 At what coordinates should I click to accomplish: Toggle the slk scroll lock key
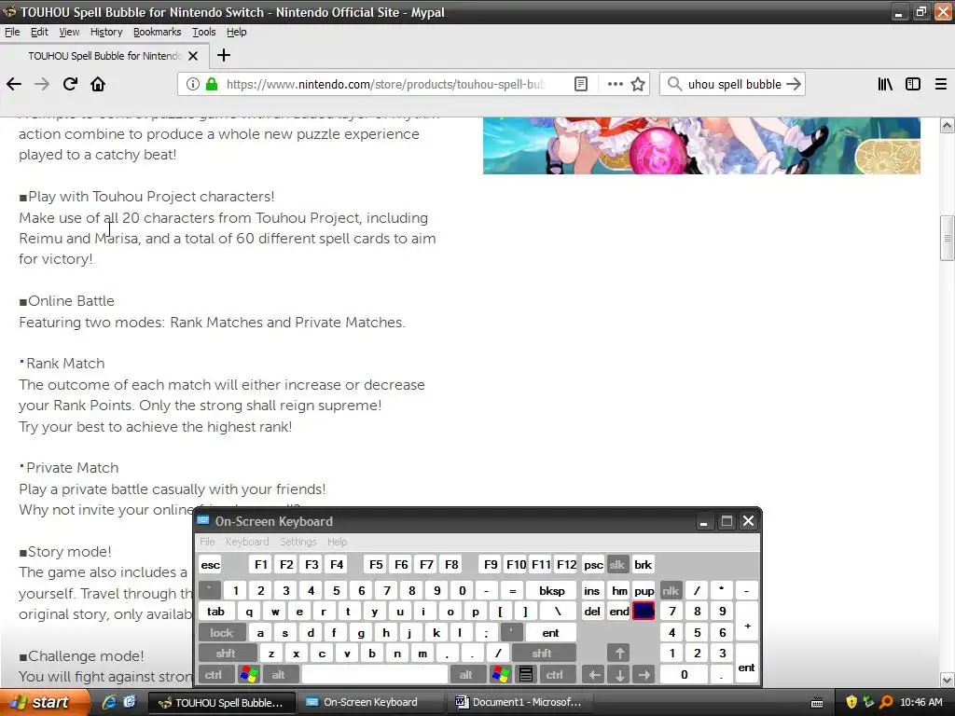[x=617, y=564]
